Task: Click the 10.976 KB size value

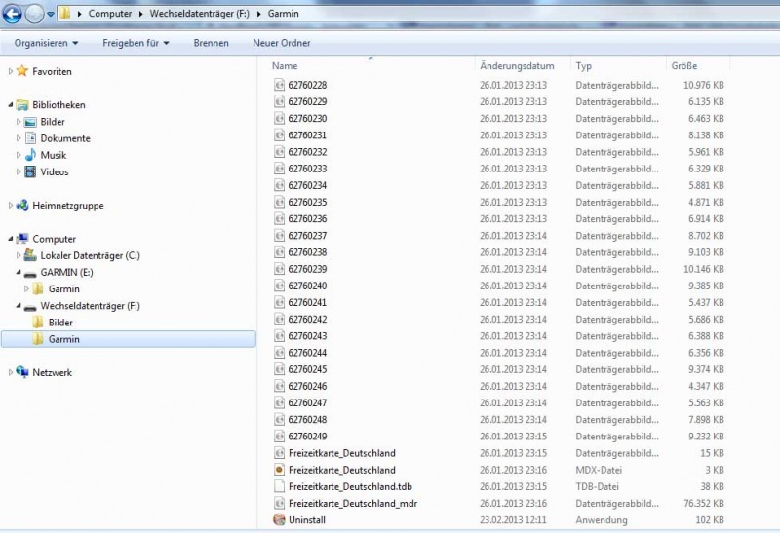Action: click(x=703, y=85)
